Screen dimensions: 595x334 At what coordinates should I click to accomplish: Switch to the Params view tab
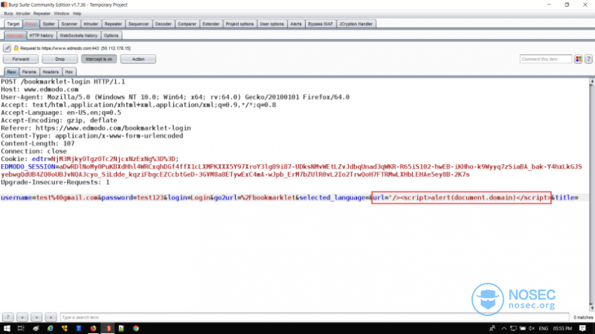pyautogui.click(x=29, y=72)
